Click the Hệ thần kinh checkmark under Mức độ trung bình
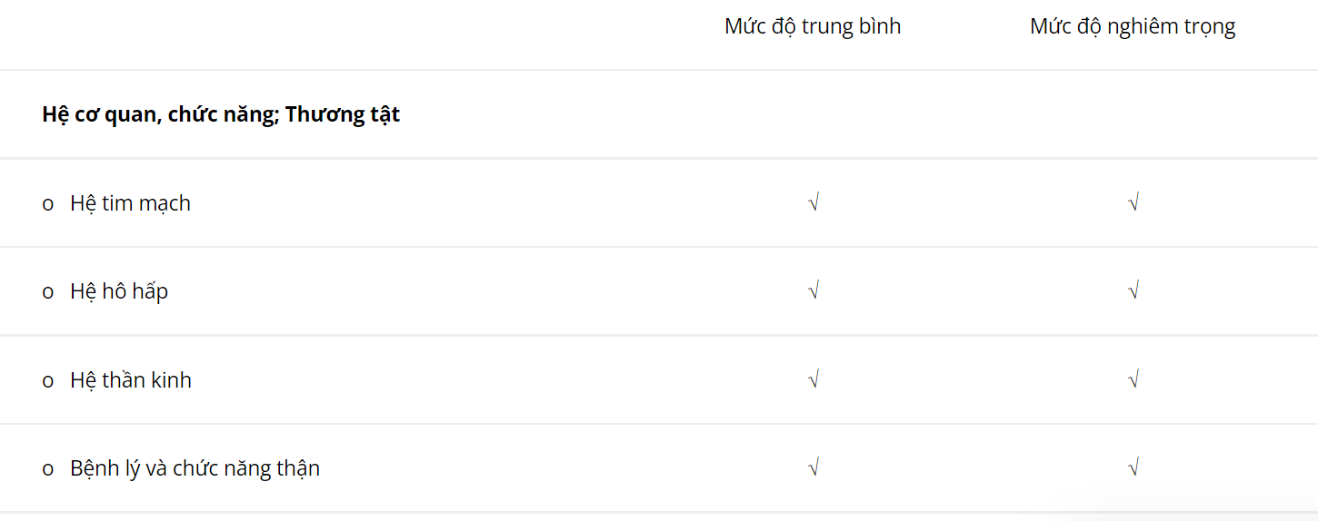The width and height of the screenshot is (1318, 521). point(814,379)
